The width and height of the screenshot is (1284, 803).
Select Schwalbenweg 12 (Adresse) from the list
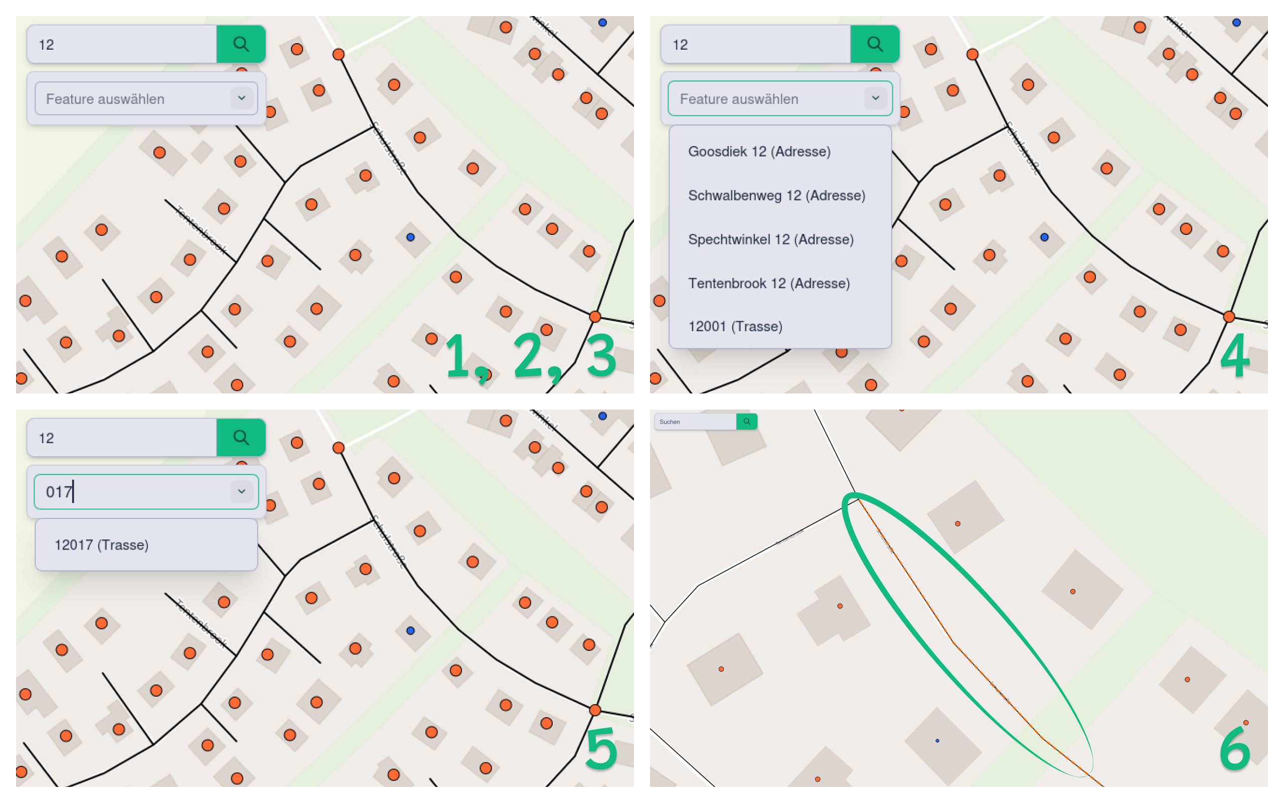pos(777,195)
